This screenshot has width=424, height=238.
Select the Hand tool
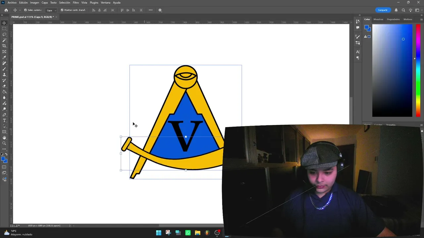point(4,138)
